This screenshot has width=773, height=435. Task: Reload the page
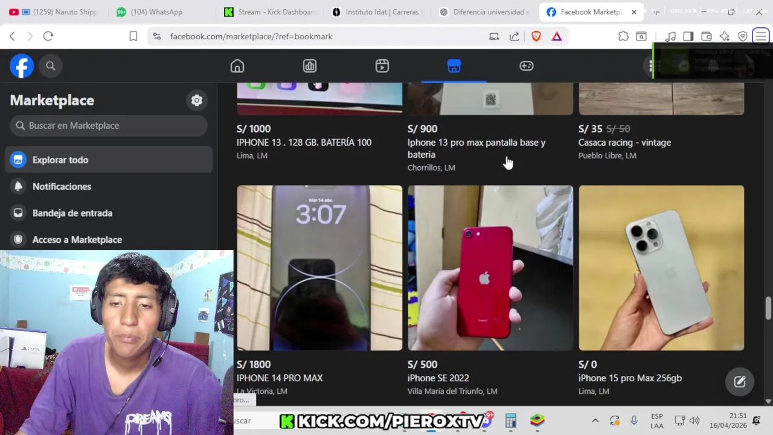[48, 36]
